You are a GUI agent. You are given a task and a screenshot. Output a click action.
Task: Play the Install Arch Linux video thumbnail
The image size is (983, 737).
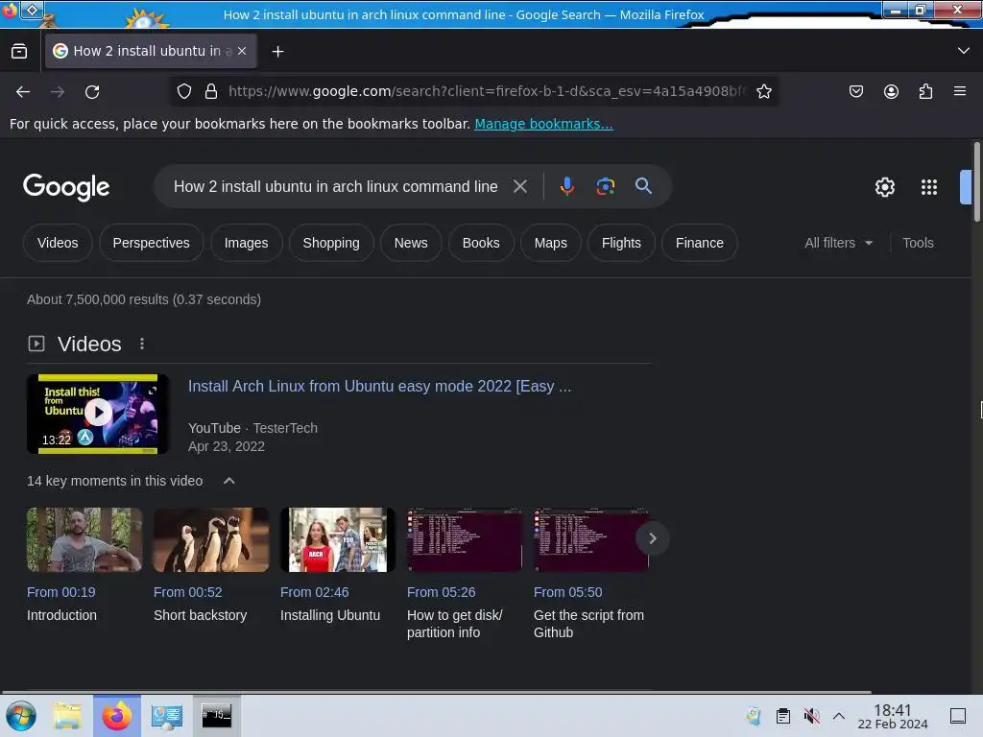[98, 414]
